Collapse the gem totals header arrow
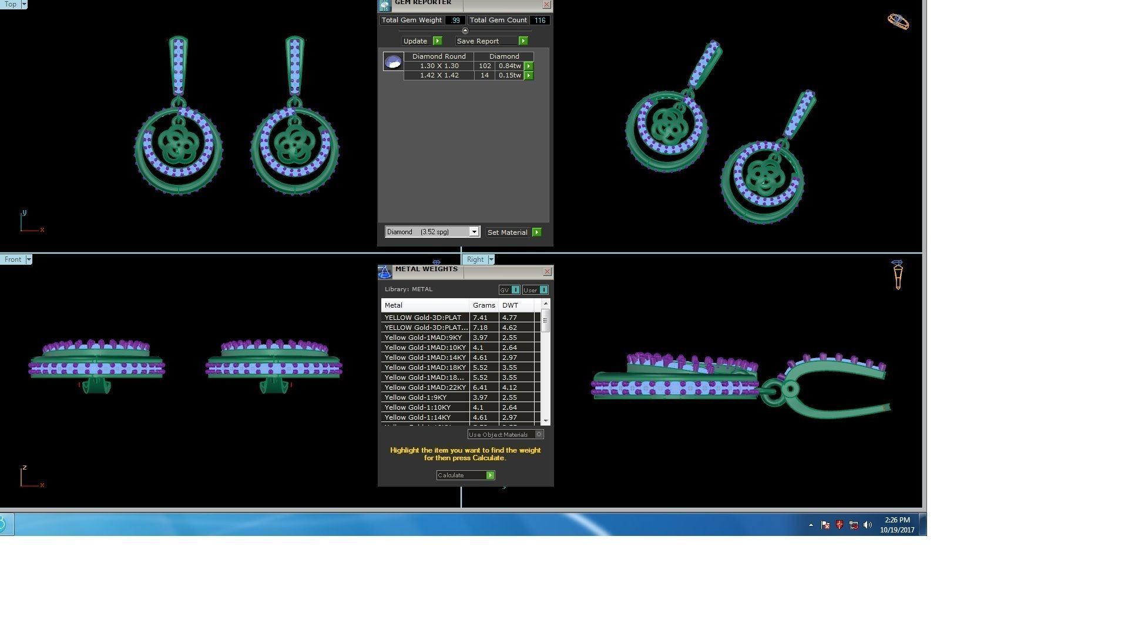Screen dimensions: 1128x634 [465, 31]
